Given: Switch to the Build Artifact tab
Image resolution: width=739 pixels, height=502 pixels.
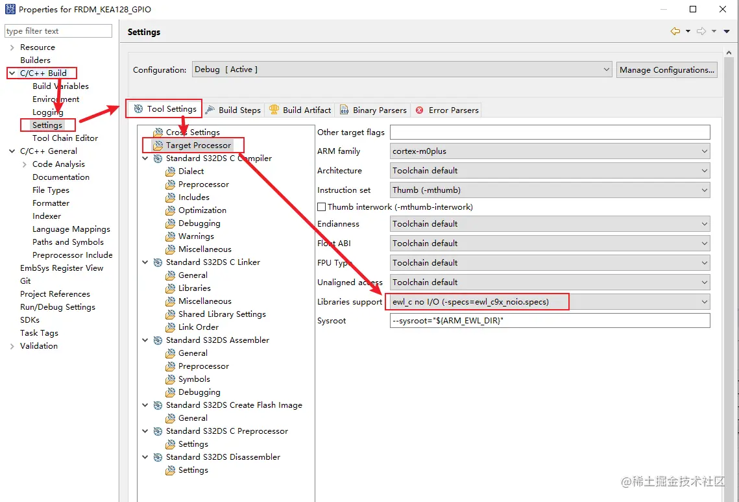Looking at the screenshot, I should click(x=300, y=110).
